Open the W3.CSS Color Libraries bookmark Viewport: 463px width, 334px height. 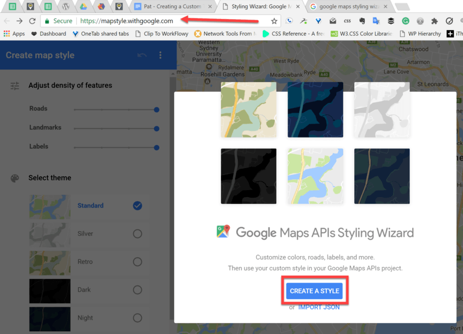click(x=361, y=34)
